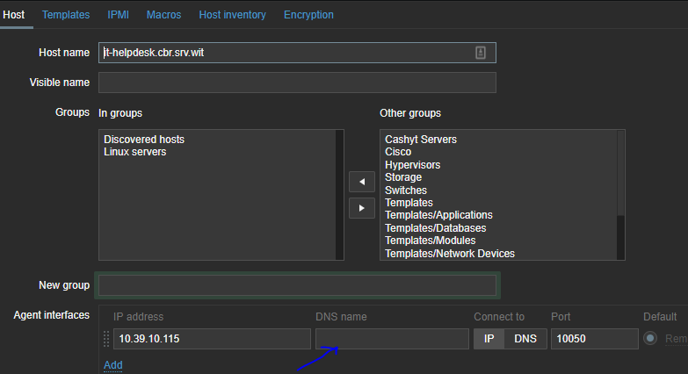This screenshot has height=374, width=688.
Task: Click the agent interface drag handle
Action: coord(106,339)
